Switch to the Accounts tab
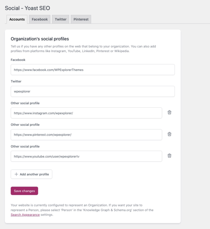Viewport: 210px width, 229px height. click(x=17, y=19)
